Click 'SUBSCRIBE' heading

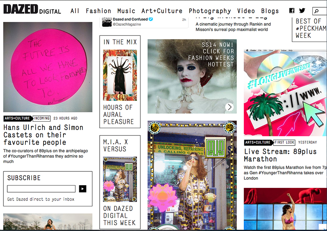pyautogui.click(x=24, y=178)
